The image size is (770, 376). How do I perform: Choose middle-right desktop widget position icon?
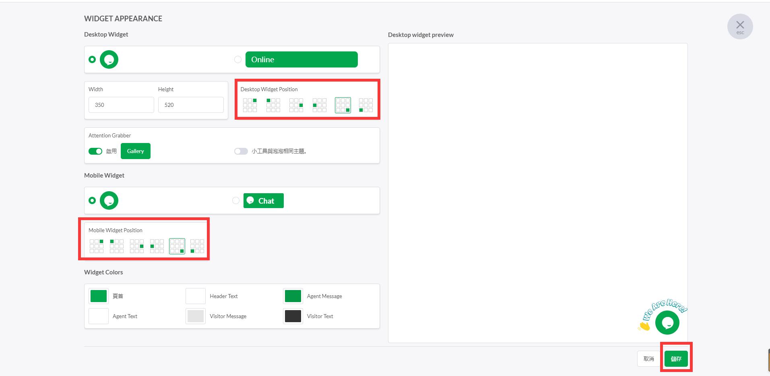(296, 105)
